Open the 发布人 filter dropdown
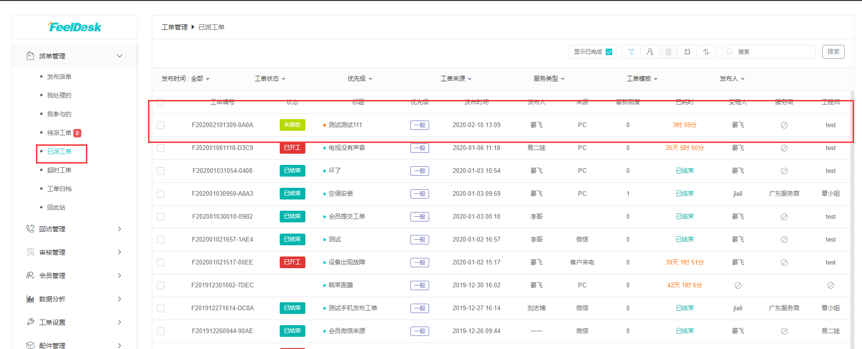Image resolution: width=862 pixels, height=349 pixels. 732,78
